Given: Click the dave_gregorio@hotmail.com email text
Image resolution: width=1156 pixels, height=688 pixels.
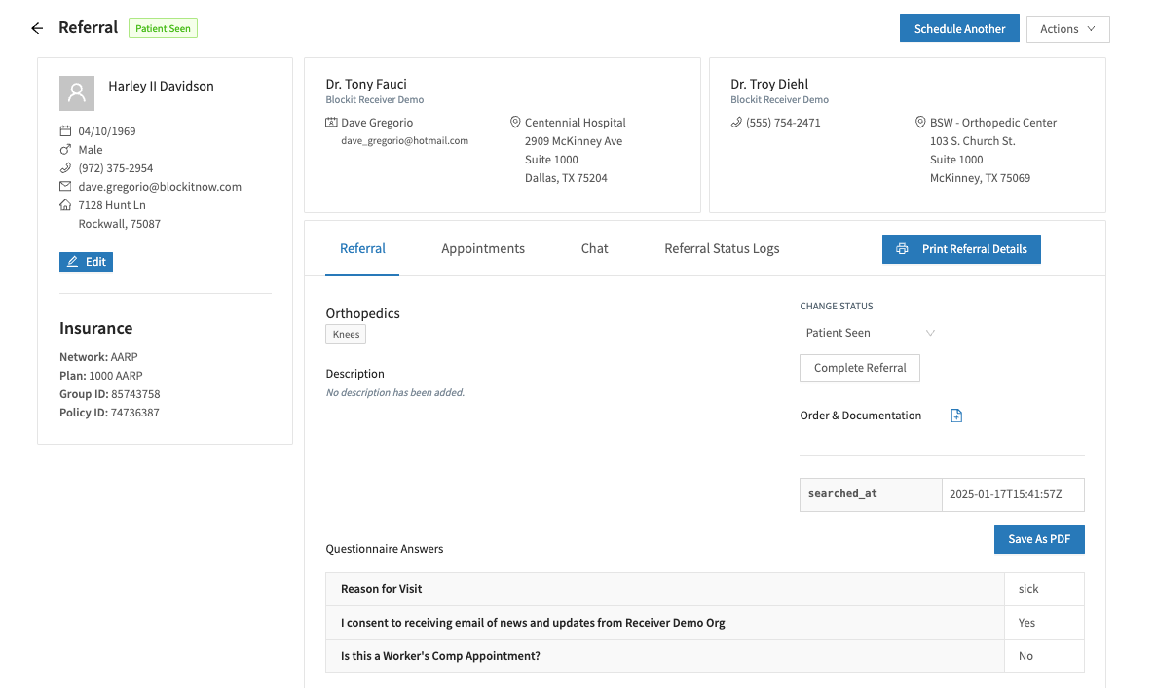Looking at the screenshot, I should pos(404,141).
